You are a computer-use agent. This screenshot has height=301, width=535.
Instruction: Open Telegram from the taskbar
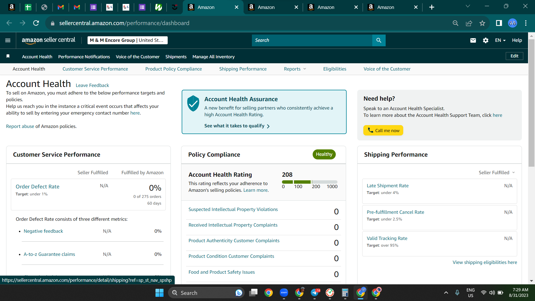click(x=315, y=293)
